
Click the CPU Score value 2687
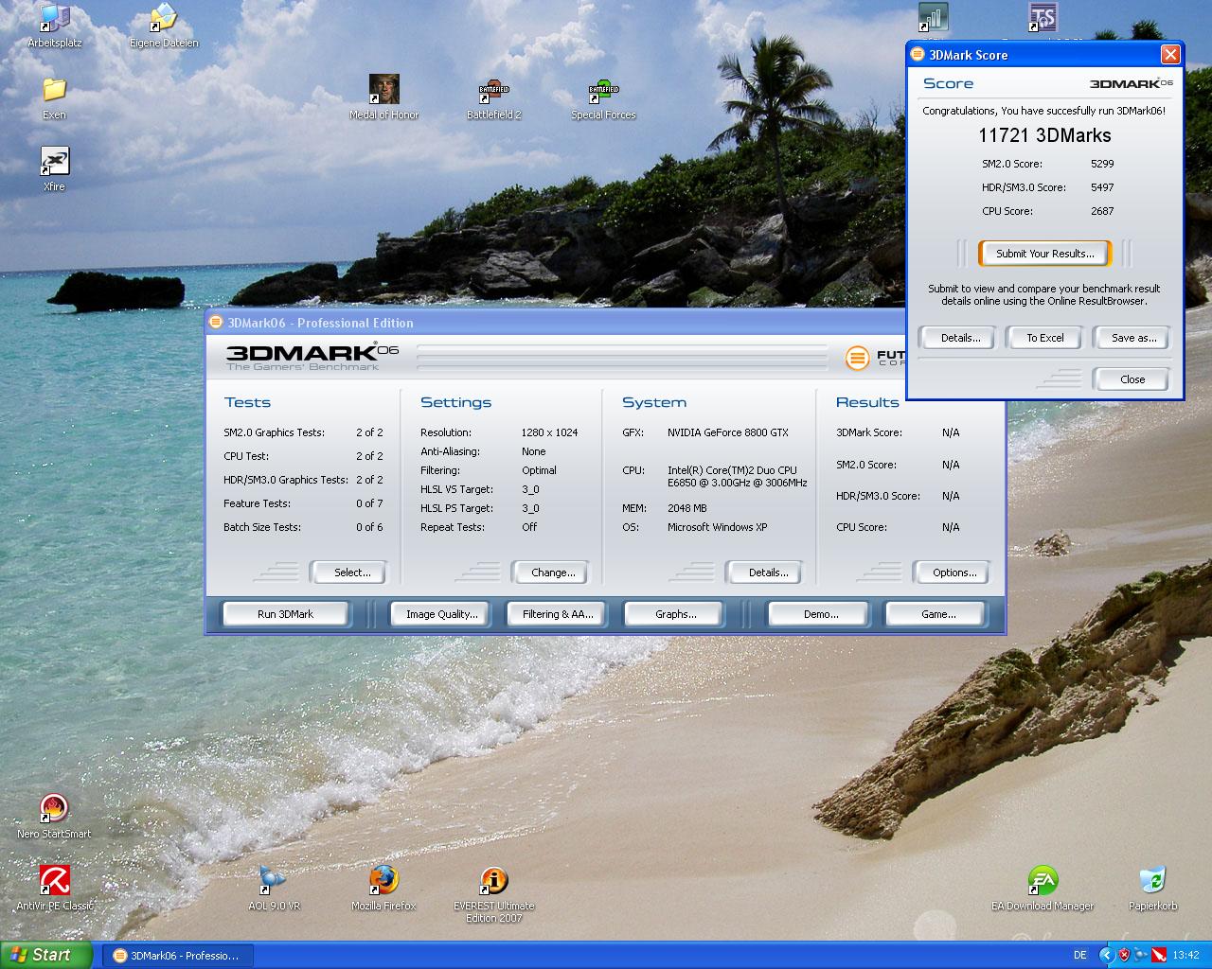point(1102,211)
